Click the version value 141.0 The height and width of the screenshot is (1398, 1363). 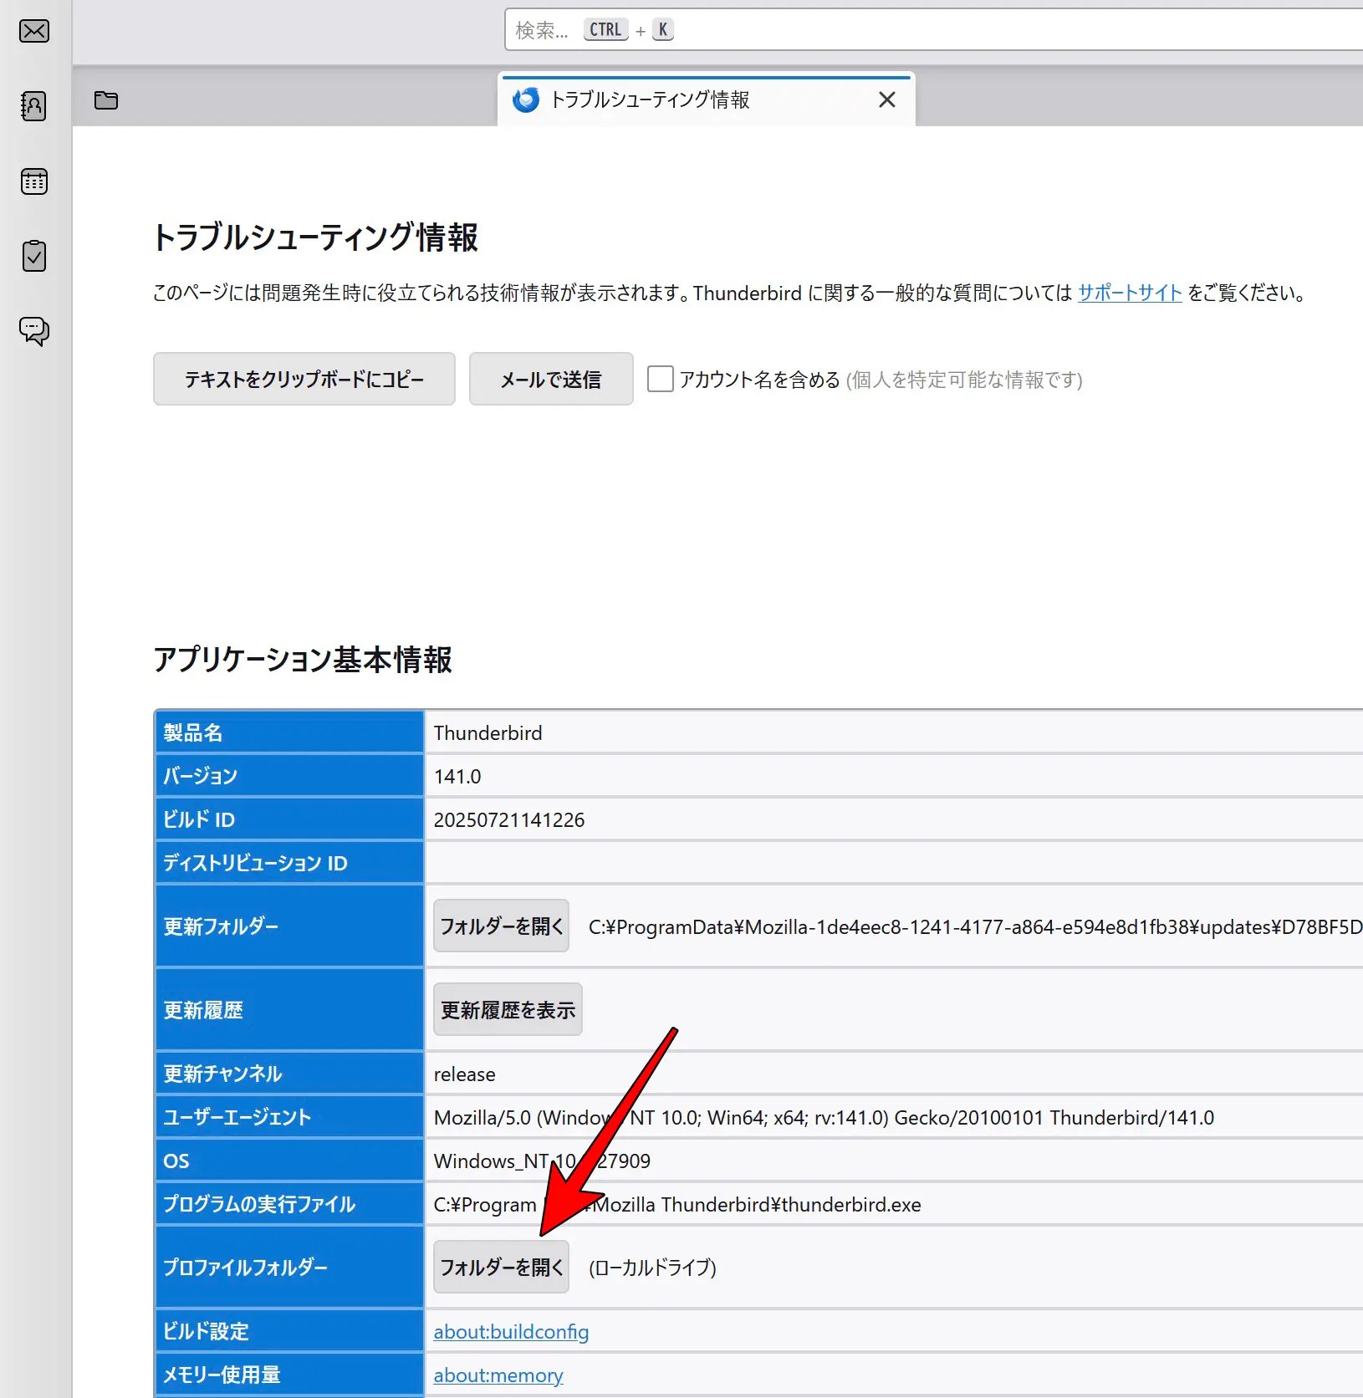pyautogui.click(x=457, y=776)
